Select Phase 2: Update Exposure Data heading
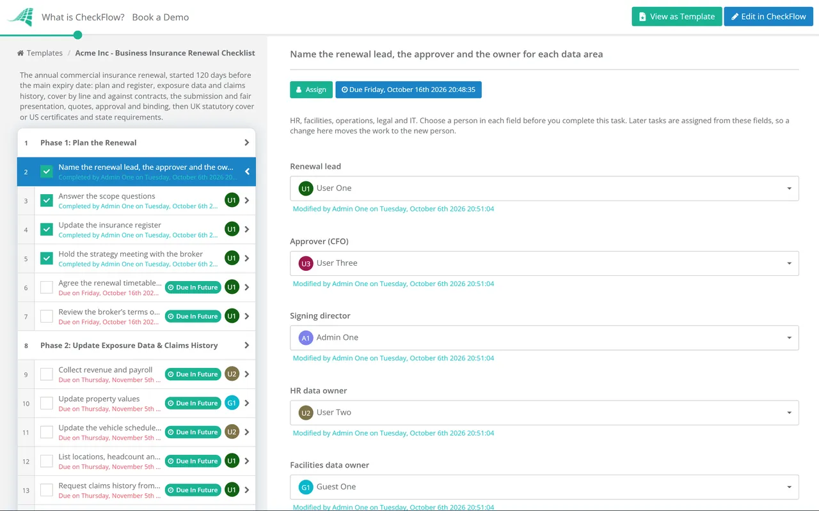Screen dimensions: 819x511 tap(129, 346)
